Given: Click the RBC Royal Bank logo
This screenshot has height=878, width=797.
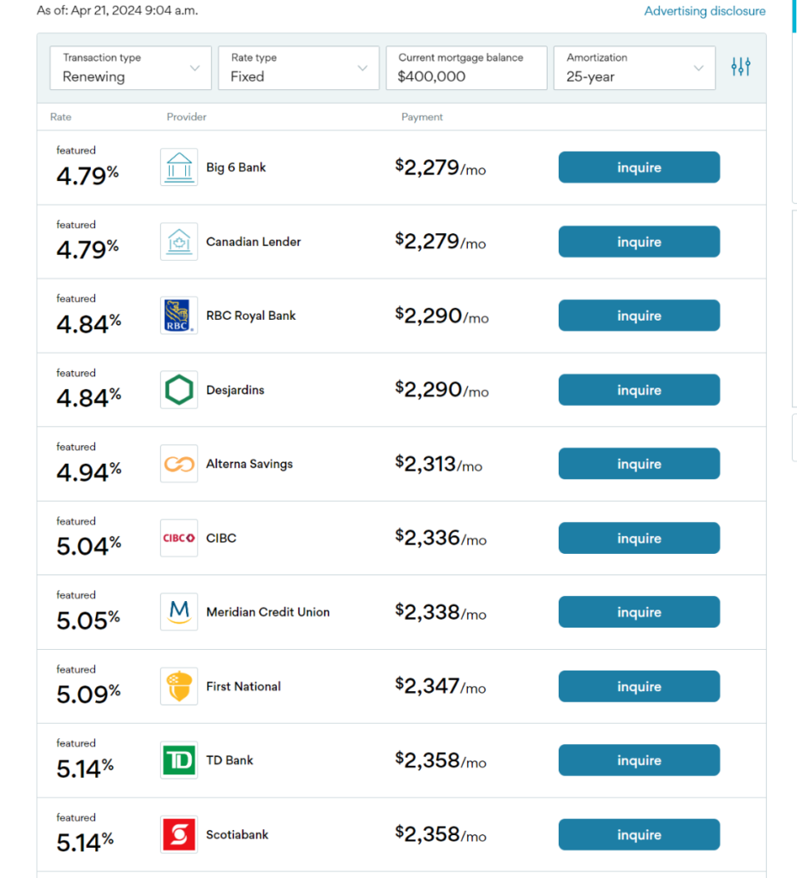Looking at the screenshot, I should pos(178,316).
